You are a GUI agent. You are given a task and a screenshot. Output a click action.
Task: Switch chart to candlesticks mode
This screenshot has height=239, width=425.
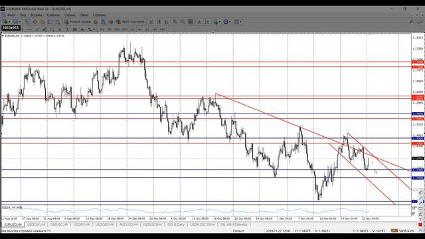[x=159, y=22]
